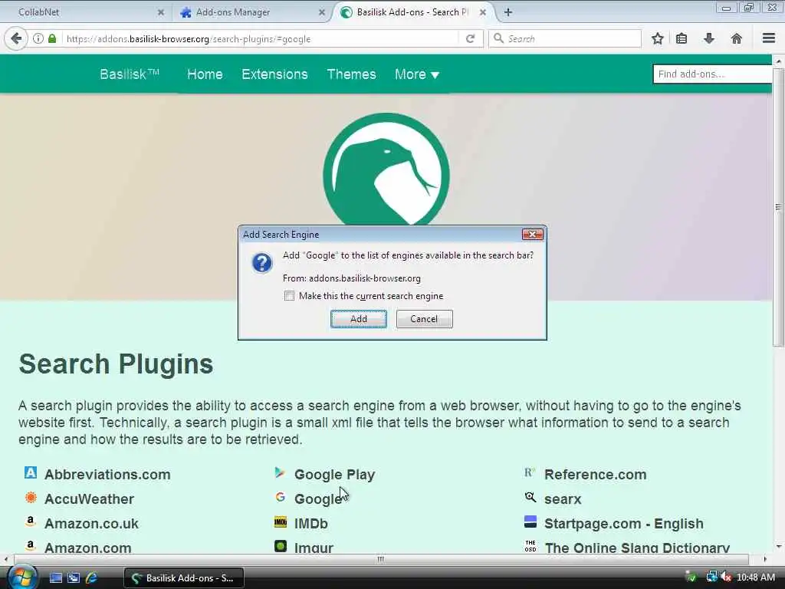The width and height of the screenshot is (785, 589).
Task: Click the horizontal scrollbar thumb
Action: (380, 559)
